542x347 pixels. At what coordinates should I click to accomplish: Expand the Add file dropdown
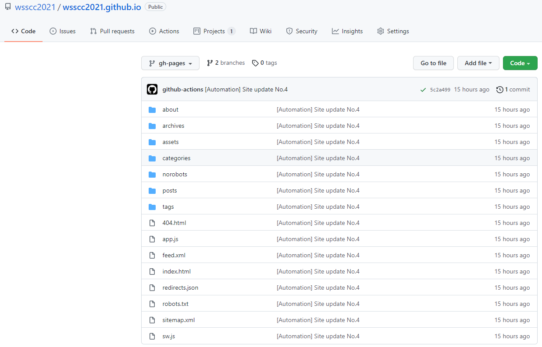478,63
